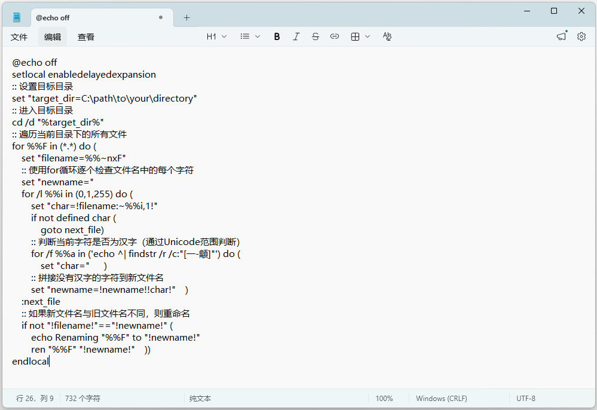Maximize the Notepad window
This screenshot has height=410, width=597.
(554, 11)
